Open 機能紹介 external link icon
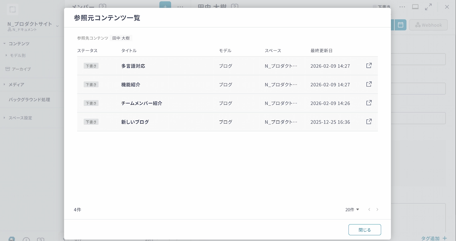The width and height of the screenshot is (456, 241). point(369,84)
